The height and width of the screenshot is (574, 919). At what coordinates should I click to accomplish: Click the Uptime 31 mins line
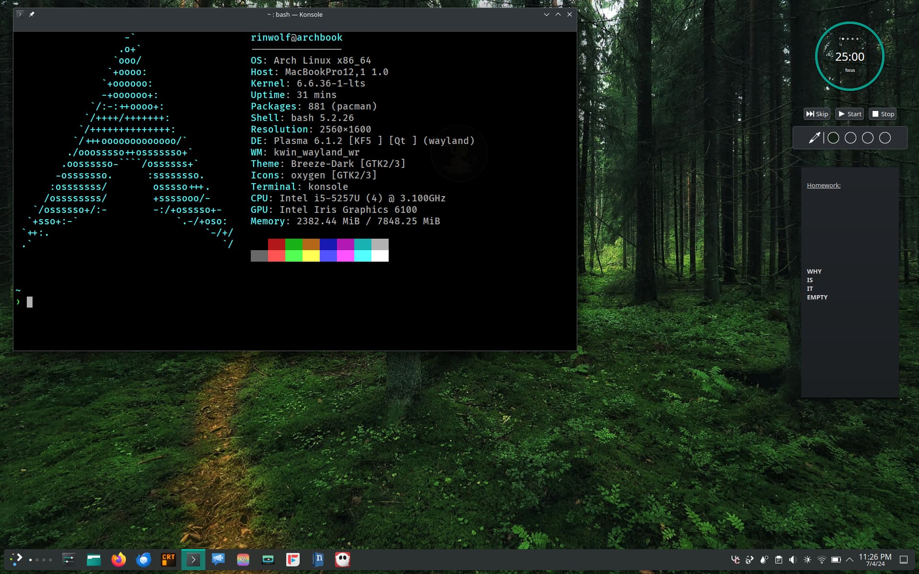click(x=293, y=95)
